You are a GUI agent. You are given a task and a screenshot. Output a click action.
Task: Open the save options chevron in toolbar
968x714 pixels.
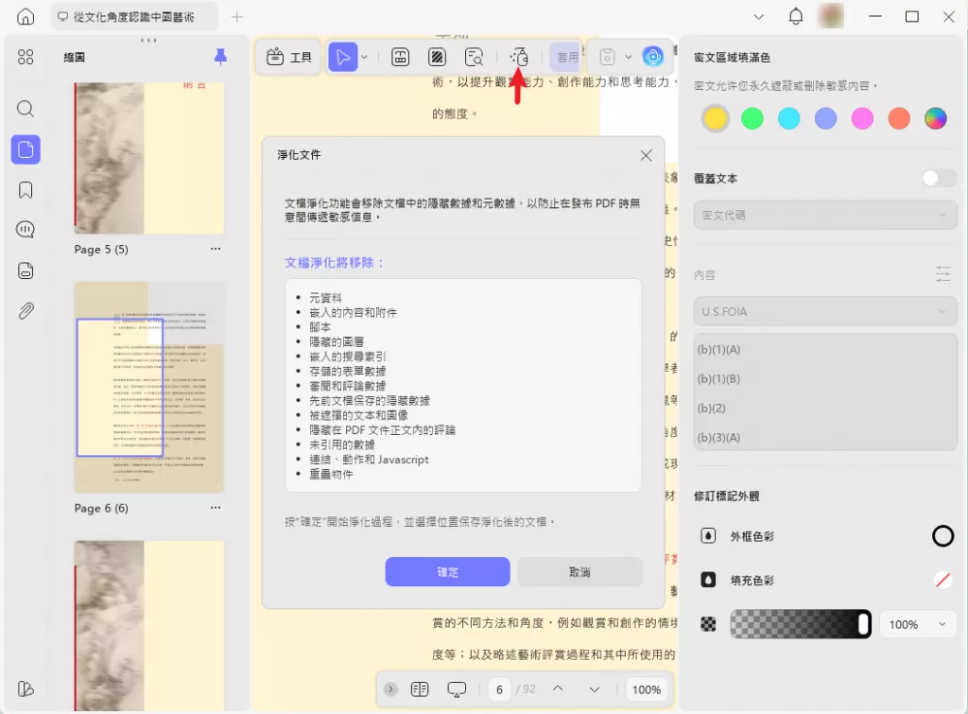click(627, 57)
